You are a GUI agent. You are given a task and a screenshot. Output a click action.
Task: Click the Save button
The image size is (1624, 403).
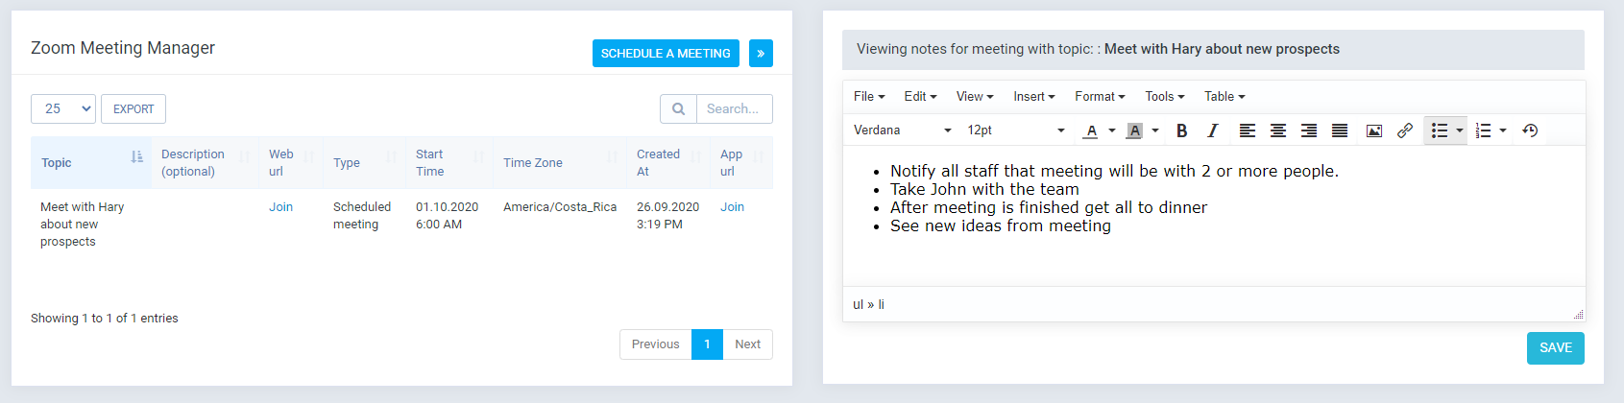click(x=1556, y=348)
